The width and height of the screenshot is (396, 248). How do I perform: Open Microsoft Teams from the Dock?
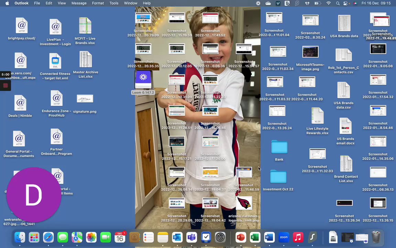pos(192,237)
